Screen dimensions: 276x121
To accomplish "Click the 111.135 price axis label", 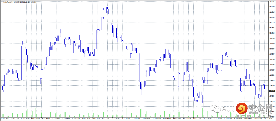I will [x=272, y=28].
